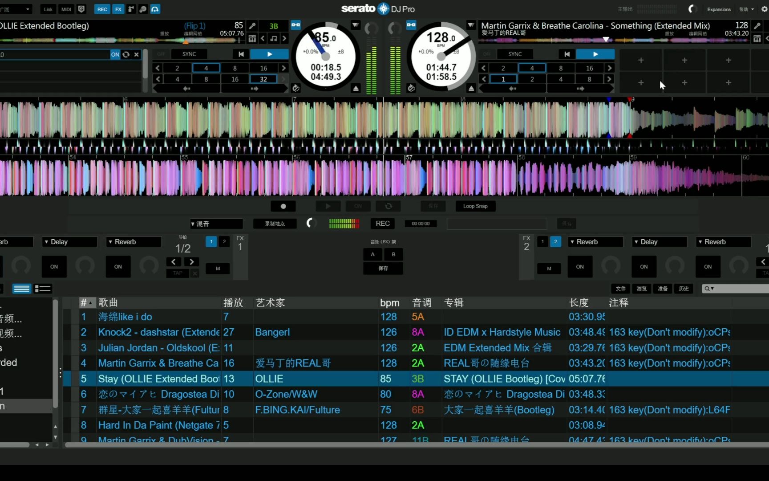Open FX 2 first Reverb effect dropdown
This screenshot has width=769, height=481.
[x=595, y=242]
